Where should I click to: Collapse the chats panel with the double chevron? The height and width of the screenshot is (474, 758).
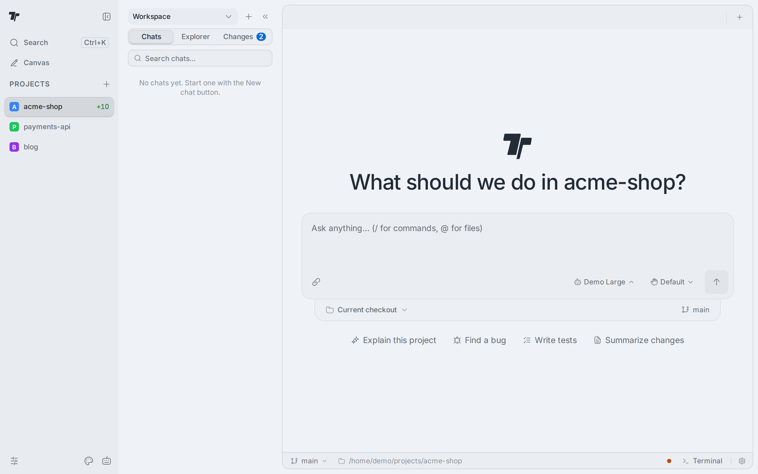tap(265, 17)
